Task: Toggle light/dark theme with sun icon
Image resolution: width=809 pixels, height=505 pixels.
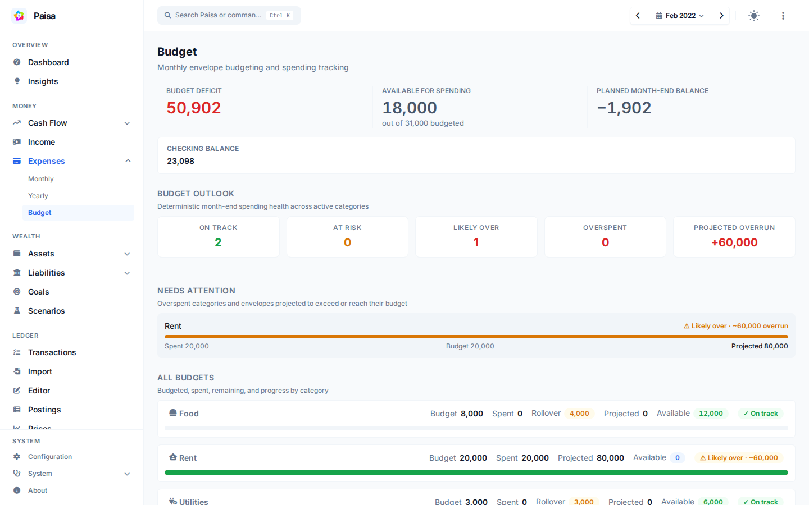Action: tap(754, 16)
